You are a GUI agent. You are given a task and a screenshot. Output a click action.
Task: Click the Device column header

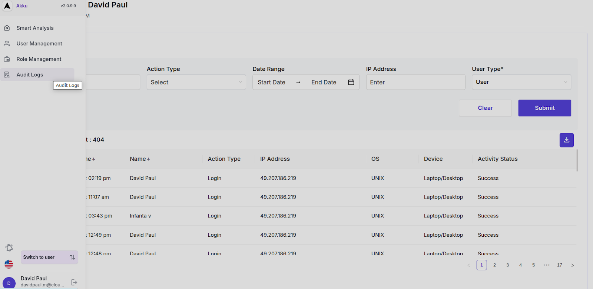pos(433,159)
